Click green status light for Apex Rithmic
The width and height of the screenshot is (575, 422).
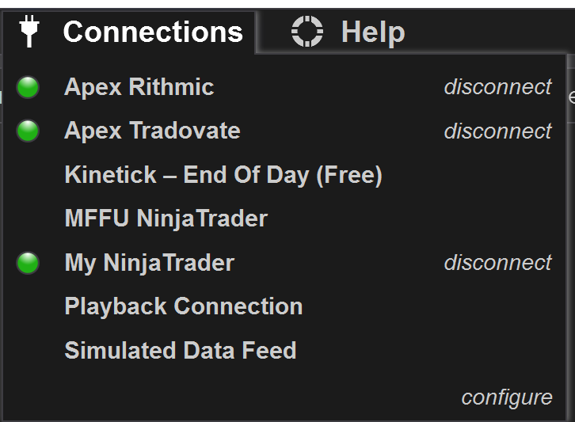point(29,87)
